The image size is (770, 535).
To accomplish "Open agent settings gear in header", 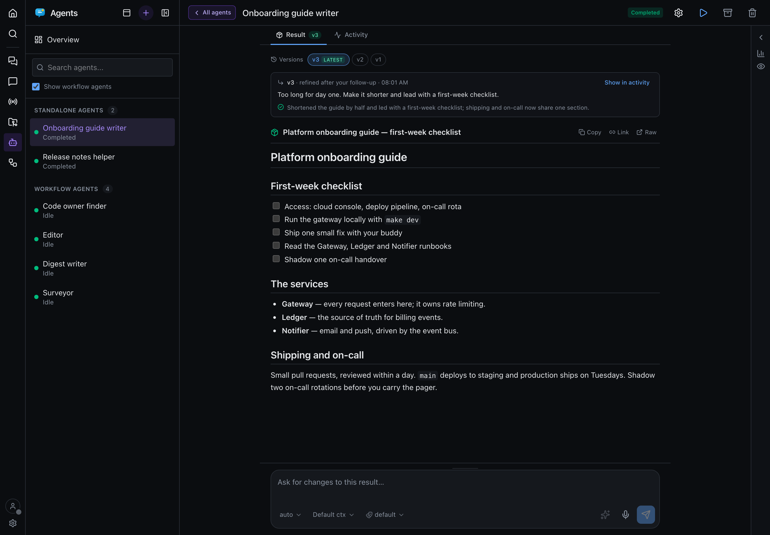I will (x=679, y=13).
